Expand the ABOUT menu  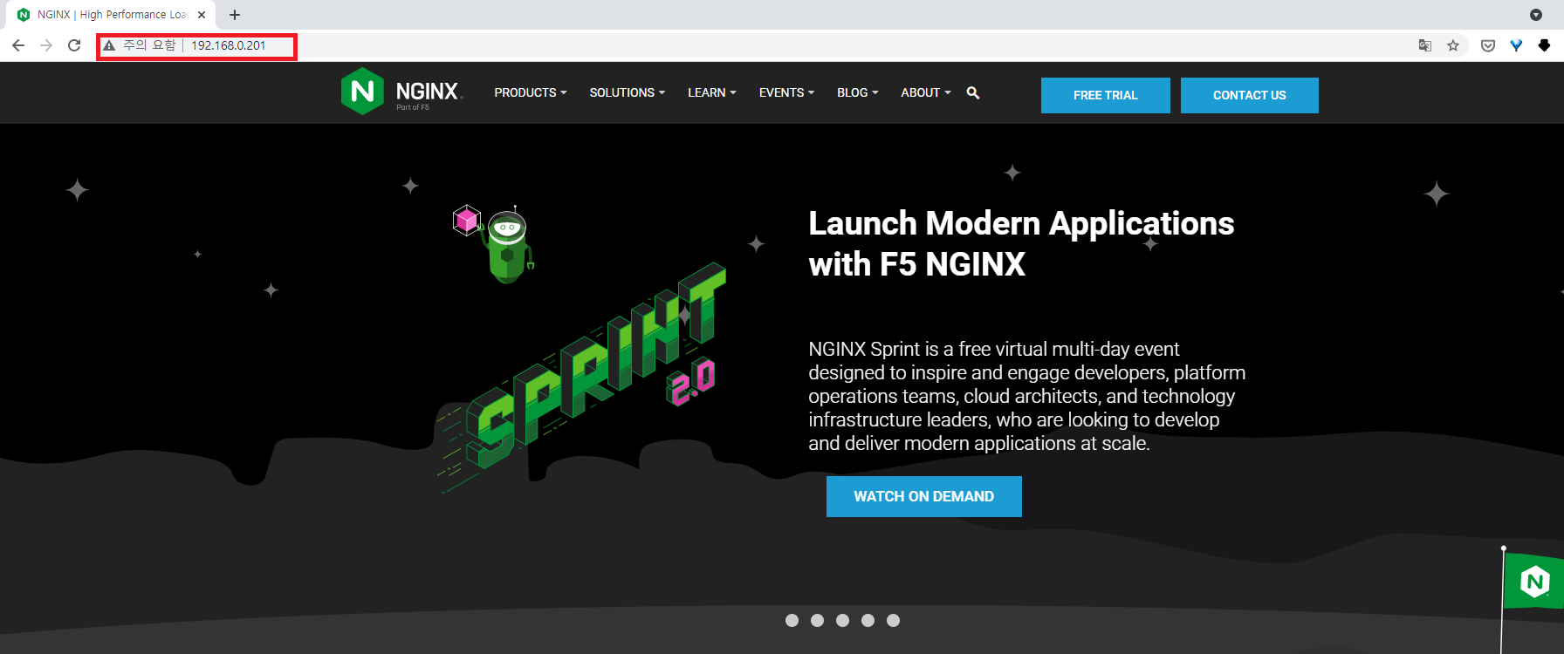926,92
